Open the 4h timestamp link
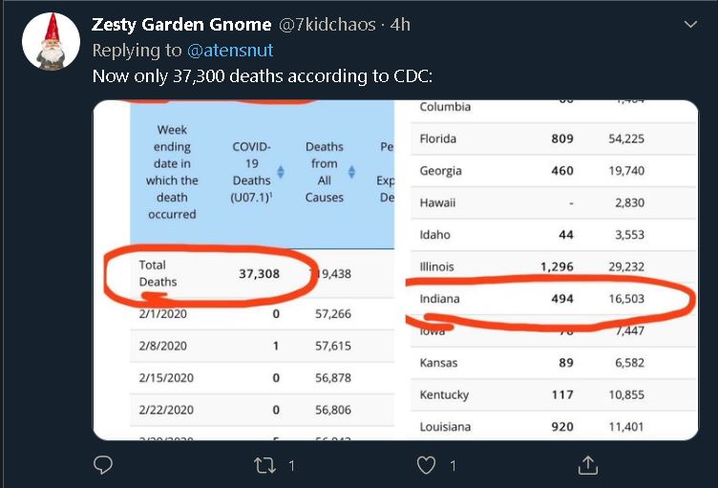 pyautogui.click(x=400, y=24)
